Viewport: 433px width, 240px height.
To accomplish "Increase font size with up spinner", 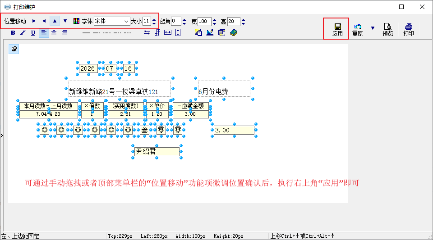I will point(154,19).
